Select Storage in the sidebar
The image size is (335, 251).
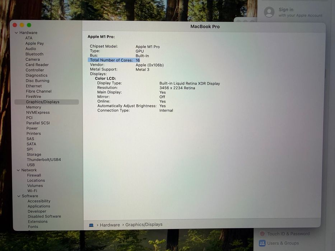(x=34, y=155)
